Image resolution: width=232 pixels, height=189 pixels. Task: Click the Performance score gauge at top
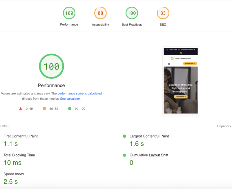pyautogui.click(x=69, y=13)
